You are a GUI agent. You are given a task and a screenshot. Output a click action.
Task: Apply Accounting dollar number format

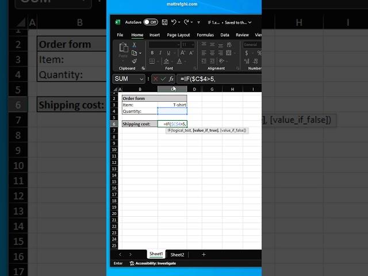pyautogui.click(x=247, y=53)
